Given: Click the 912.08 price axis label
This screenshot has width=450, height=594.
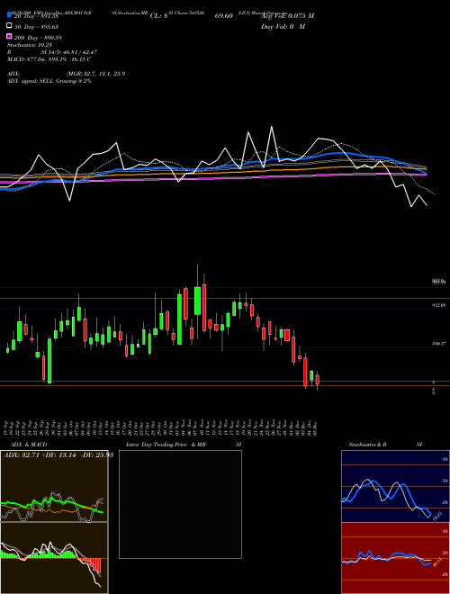Looking at the screenshot, I should [x=439, y=305].
